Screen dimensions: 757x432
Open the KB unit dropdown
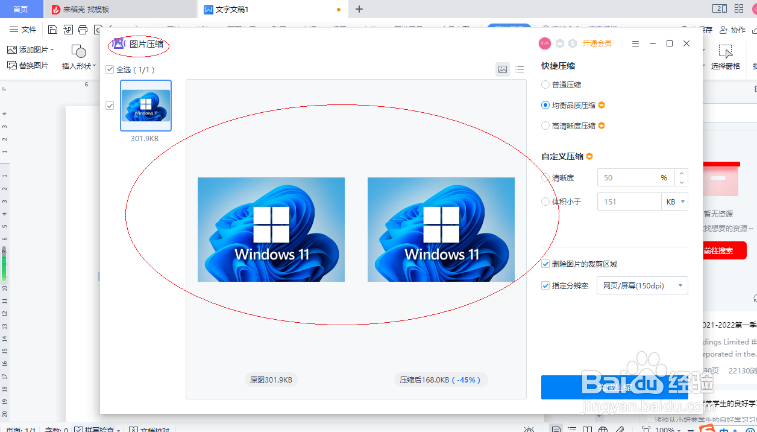point(675,202)
